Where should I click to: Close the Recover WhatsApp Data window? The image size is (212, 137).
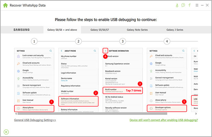point(207,5)
